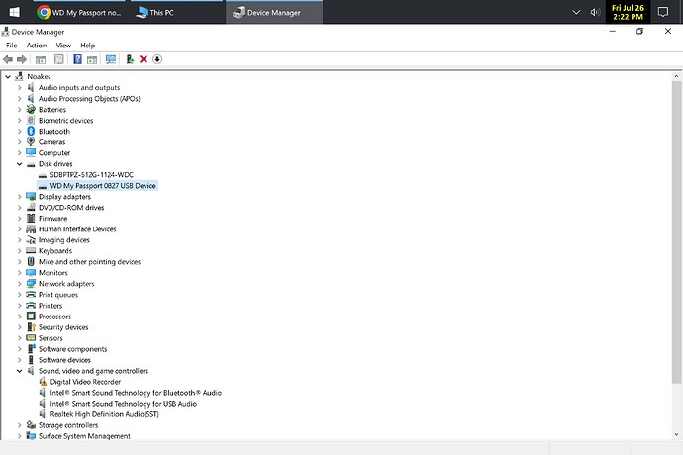Screen dimensions: 683x455
Task: Open the Help menu
Action: click(87, 45)
